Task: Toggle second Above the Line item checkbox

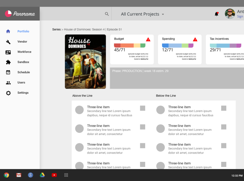Action: [142, 127]
